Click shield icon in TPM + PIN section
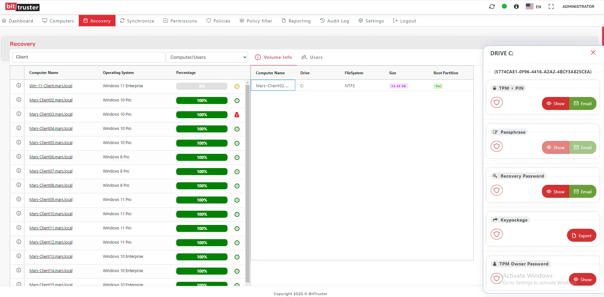The image size is (604, 297). [496, 102]
